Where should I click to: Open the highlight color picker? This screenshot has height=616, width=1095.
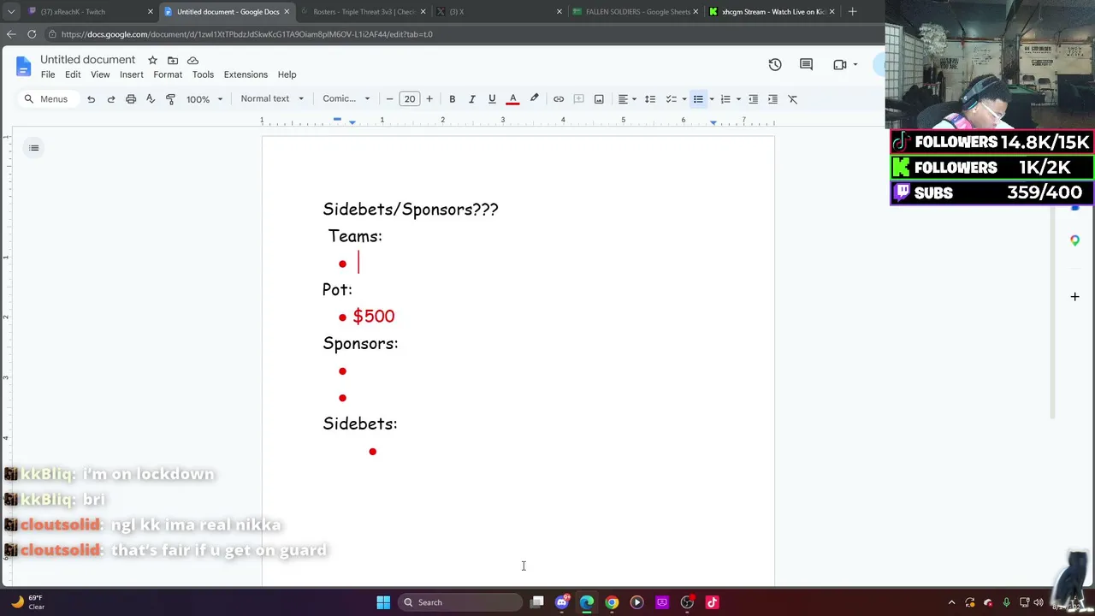click(x=534, y=99)
